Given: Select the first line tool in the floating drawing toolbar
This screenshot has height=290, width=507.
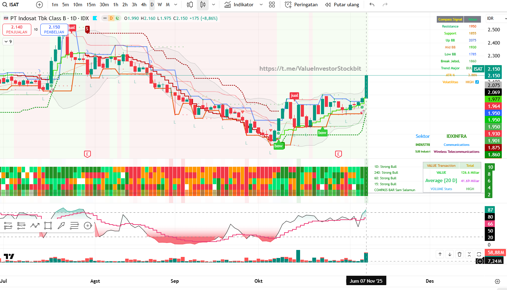Looking at the screenshot, I should [8, 226].
